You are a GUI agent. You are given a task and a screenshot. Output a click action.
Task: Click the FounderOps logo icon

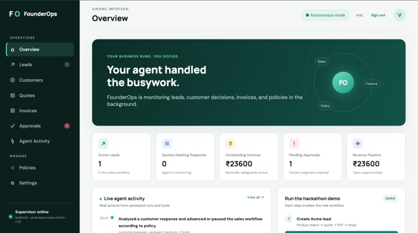(15, 14)
